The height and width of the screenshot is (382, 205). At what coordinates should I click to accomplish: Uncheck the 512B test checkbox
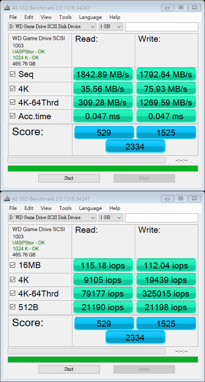12,307
